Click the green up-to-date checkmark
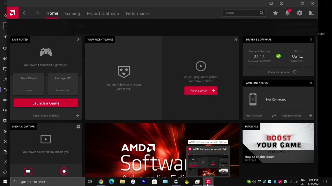 [x=278, y=56]
